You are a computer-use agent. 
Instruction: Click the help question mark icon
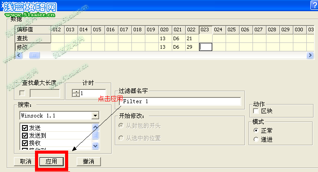pos(314,5)
